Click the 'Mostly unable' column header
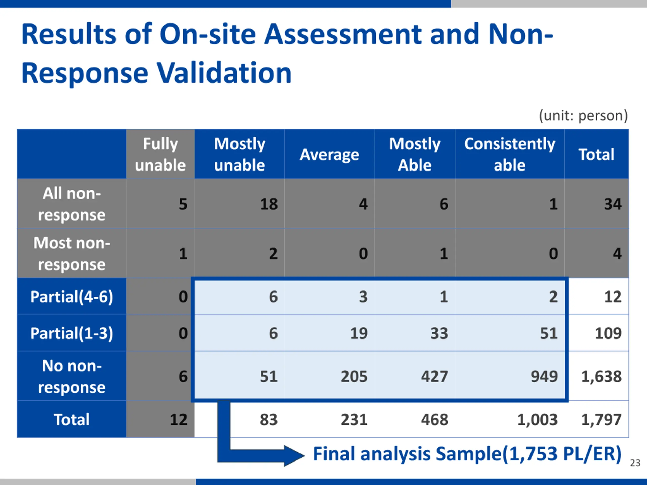The width and height of the screenshot is (647, 485). coord(239,154)
